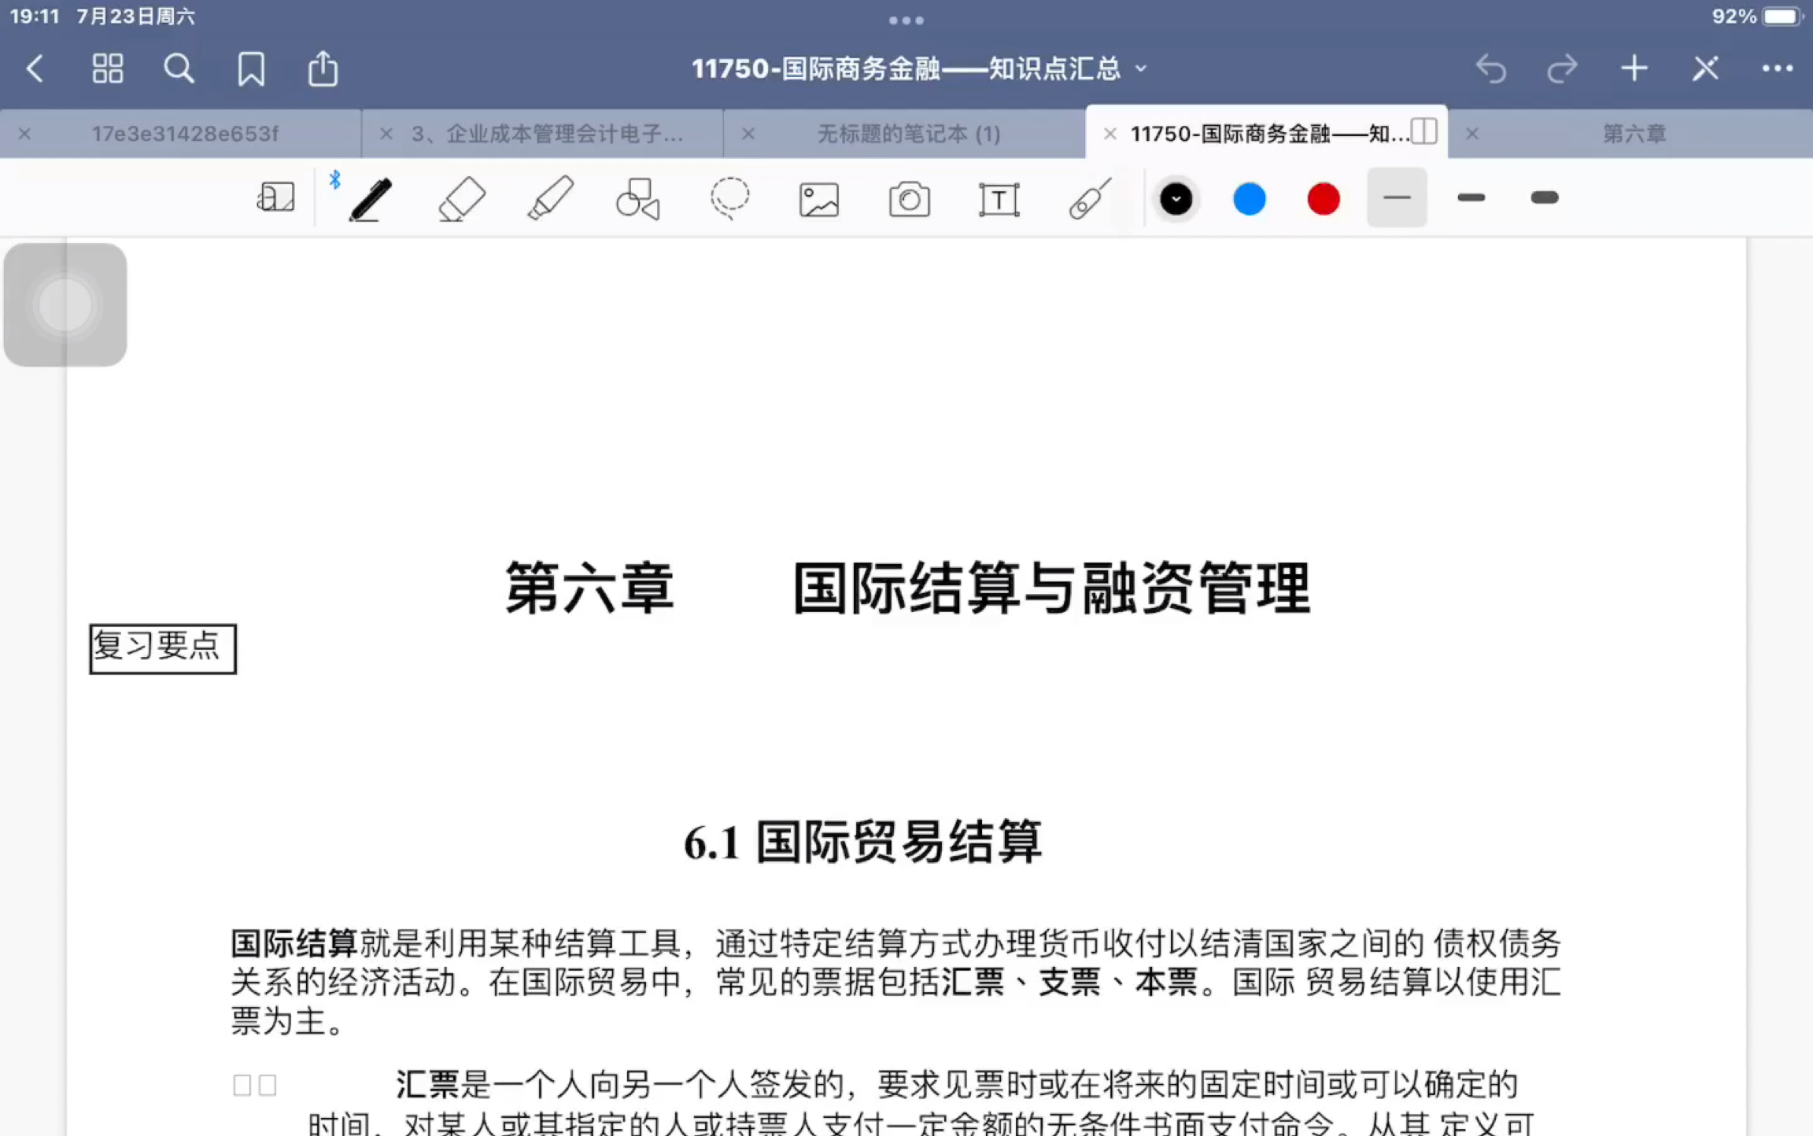
Task: Select the Lasso selection tool
Action: 729,197
